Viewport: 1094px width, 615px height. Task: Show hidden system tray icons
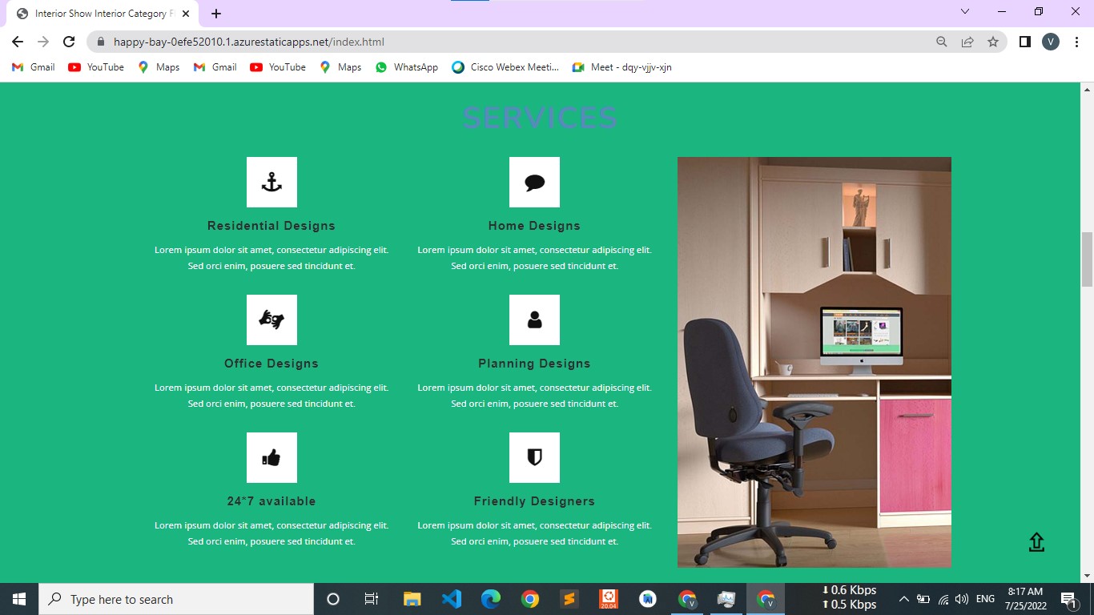click(904, 599)
